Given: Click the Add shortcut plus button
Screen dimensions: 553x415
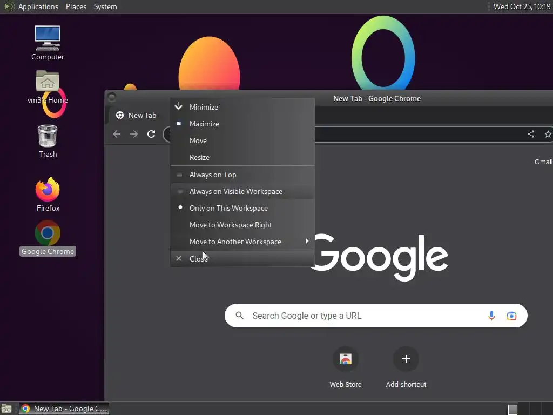Looking at the screenshot, I should point(406,359).
